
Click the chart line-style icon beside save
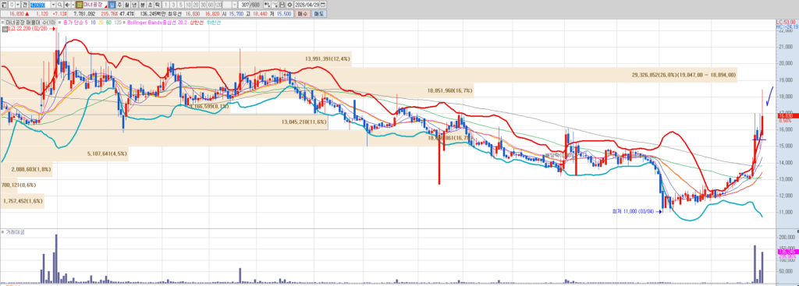point(274,5)
